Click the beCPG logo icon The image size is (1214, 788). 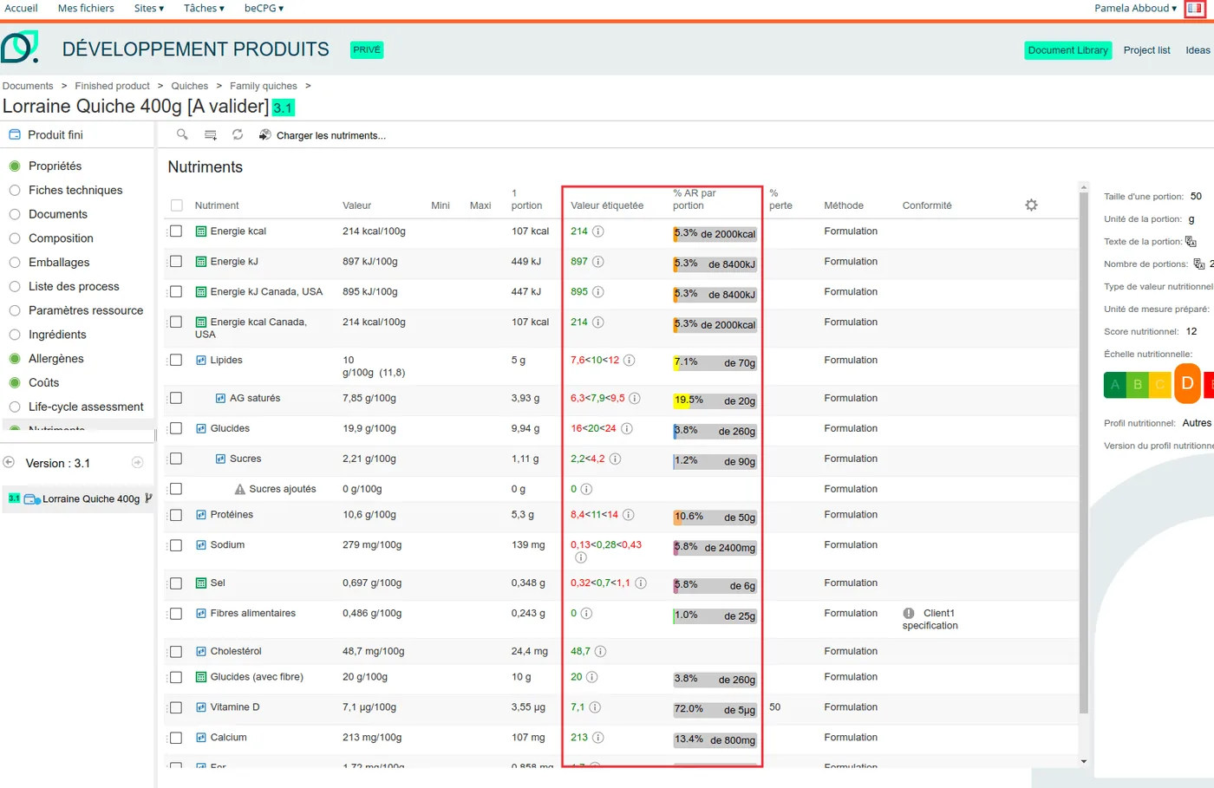tap(20, 48)
